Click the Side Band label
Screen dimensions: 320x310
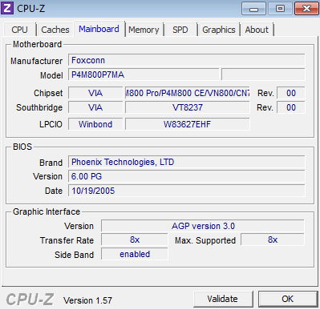pos(75,255)
